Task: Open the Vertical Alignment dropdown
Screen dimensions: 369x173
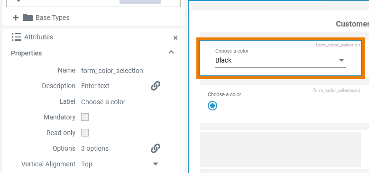Action: click(x=120, y=164)
